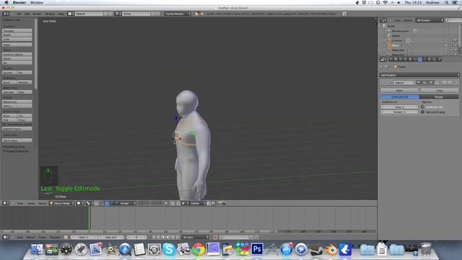The height and width of the screenshot is (260, 462).
Task: Move the Subsurf modifier up
Action: [444, 83]
